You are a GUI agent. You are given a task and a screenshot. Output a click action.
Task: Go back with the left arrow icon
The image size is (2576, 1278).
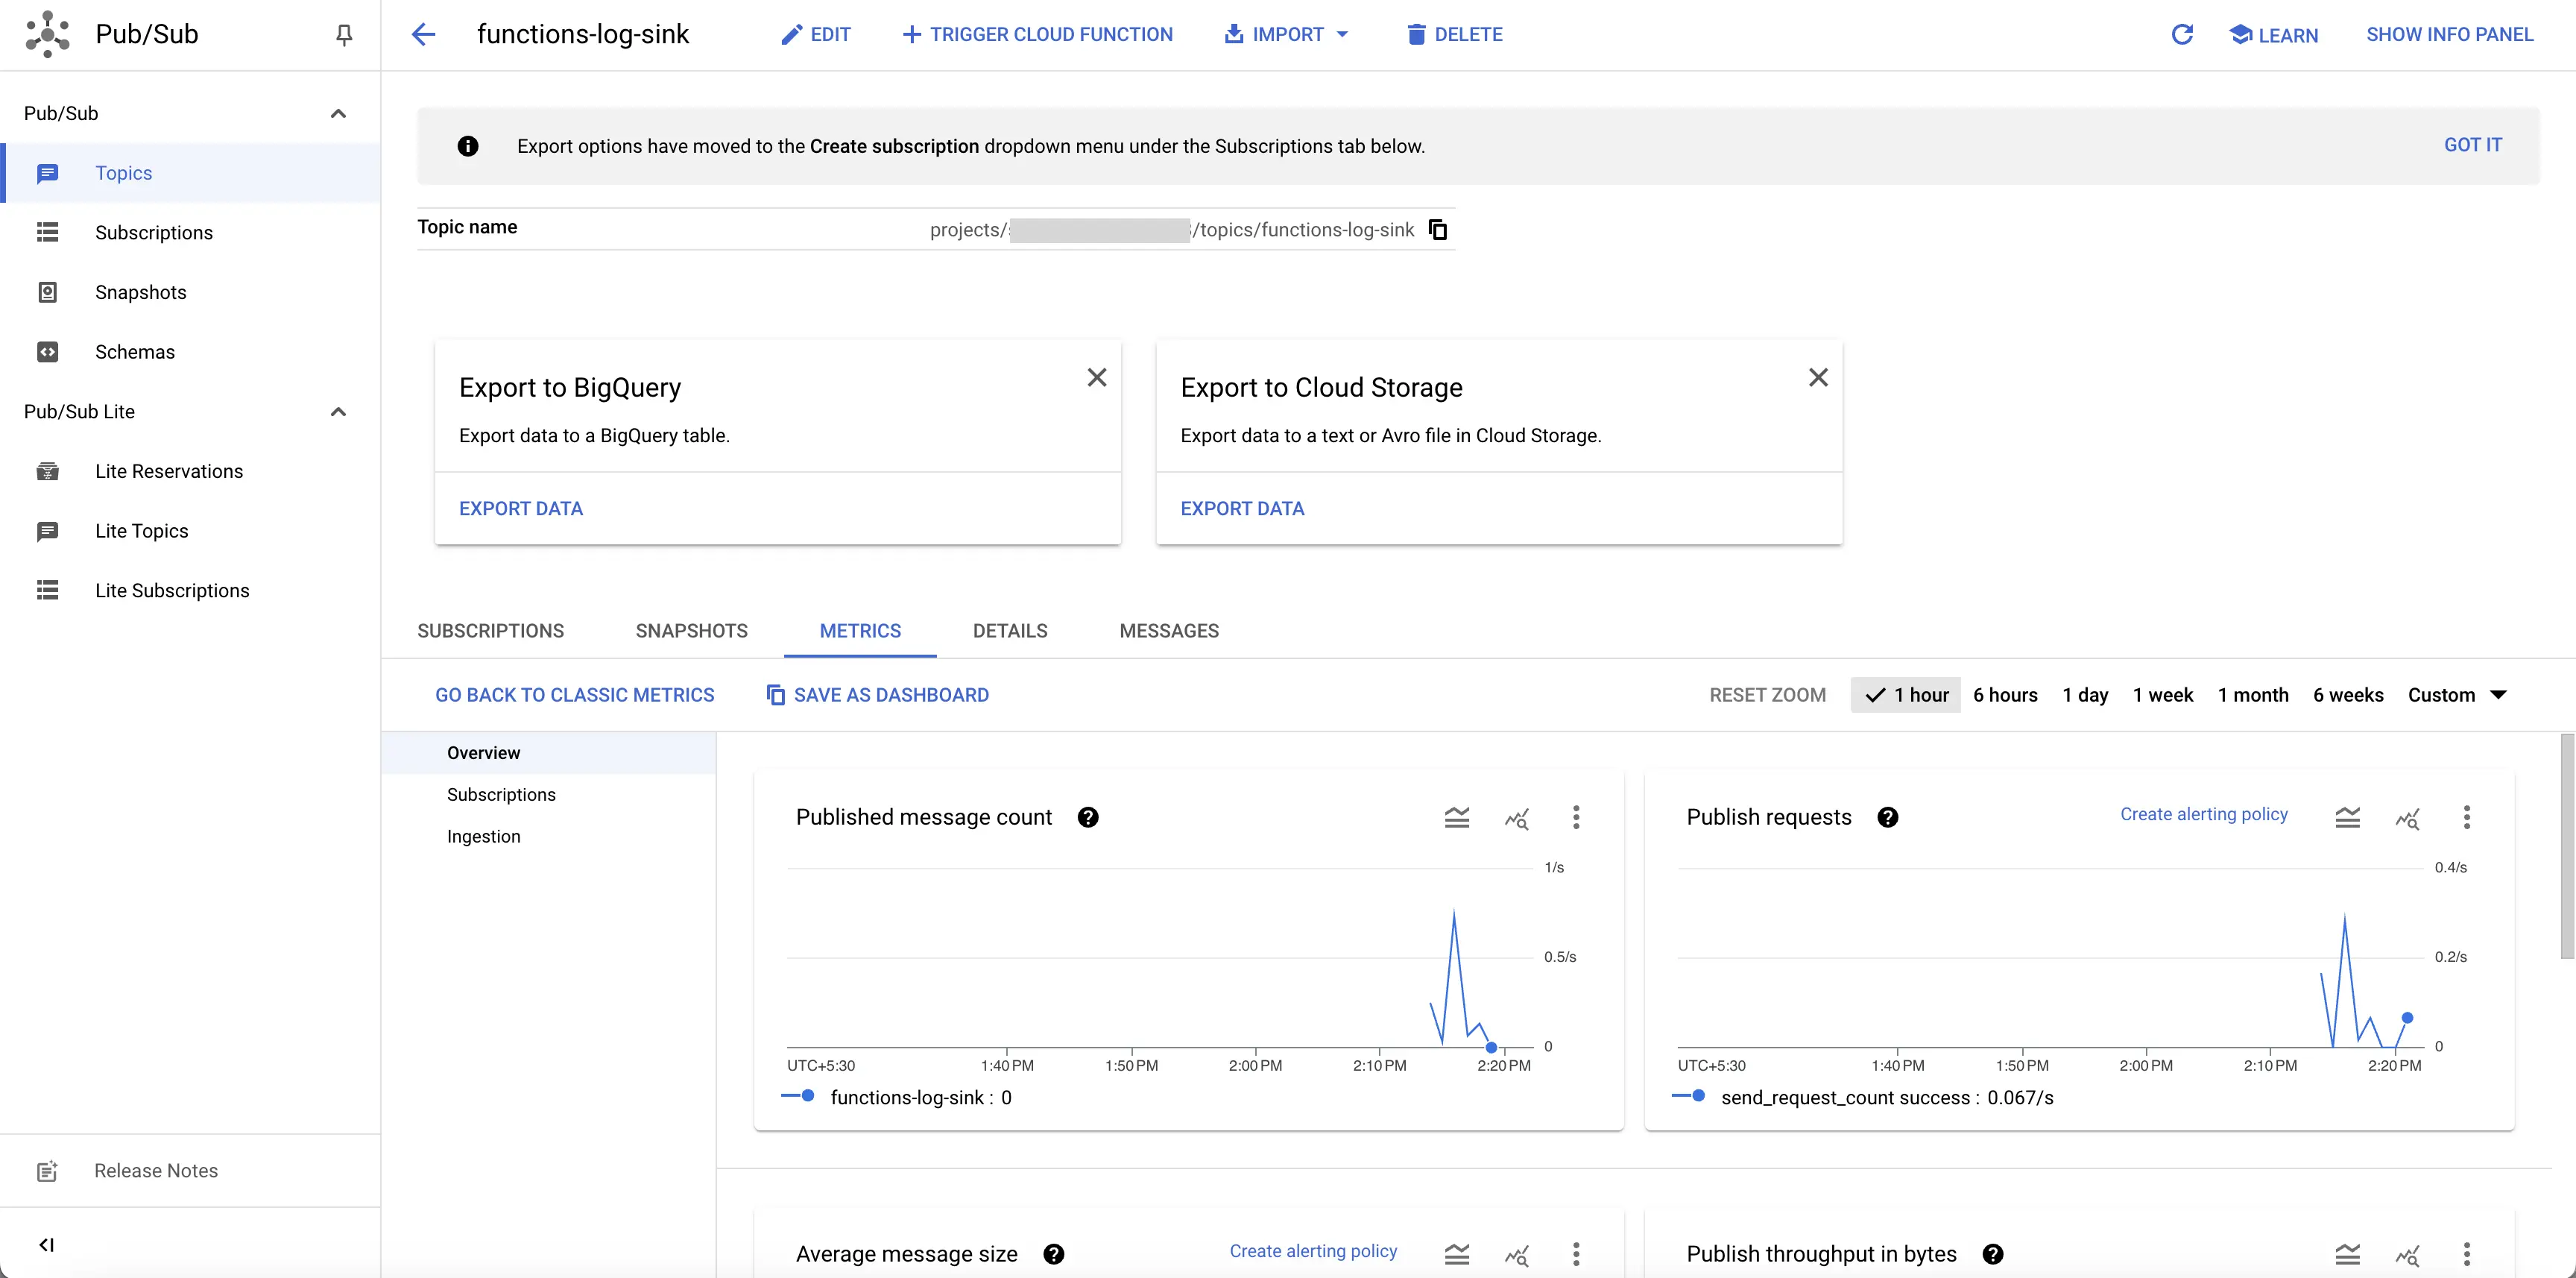[423, 34]
